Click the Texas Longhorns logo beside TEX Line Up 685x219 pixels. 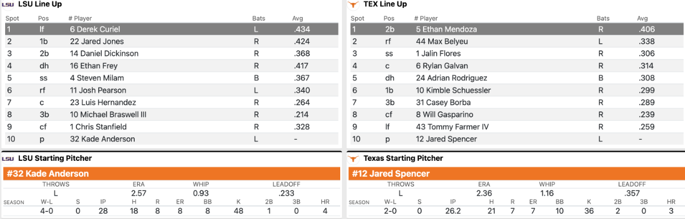click(x=354, y=5)
